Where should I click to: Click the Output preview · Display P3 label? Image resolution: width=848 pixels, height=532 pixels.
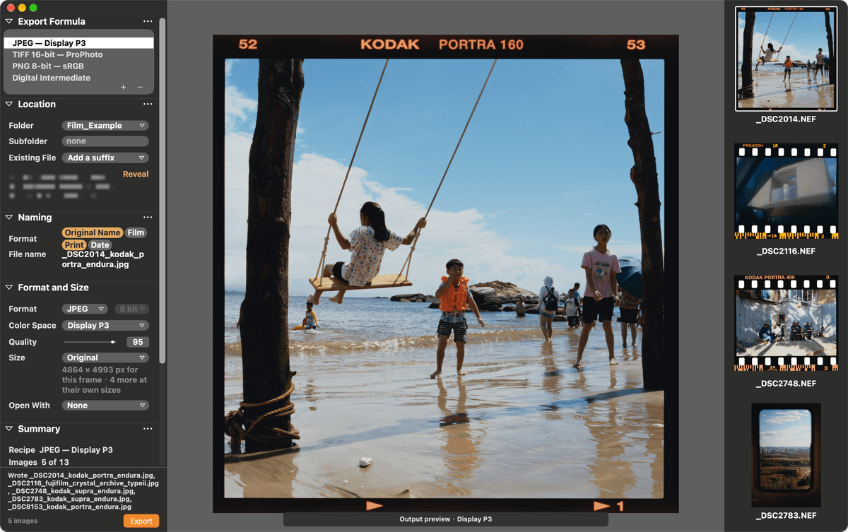tap(445, 519)
